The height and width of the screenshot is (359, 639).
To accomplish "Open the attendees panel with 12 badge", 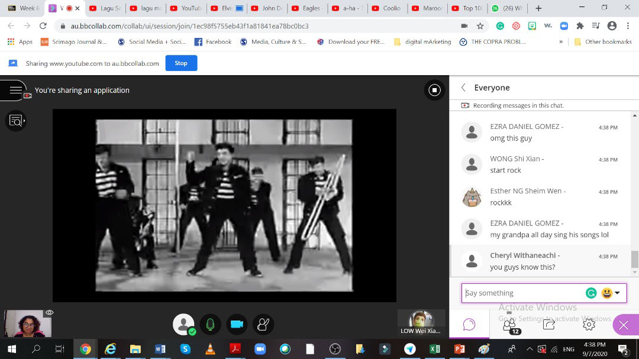I will (x=510, y=325).
